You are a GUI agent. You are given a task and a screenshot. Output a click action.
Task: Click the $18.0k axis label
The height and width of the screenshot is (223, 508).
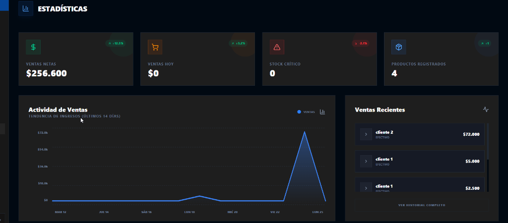tap(43, 183)
